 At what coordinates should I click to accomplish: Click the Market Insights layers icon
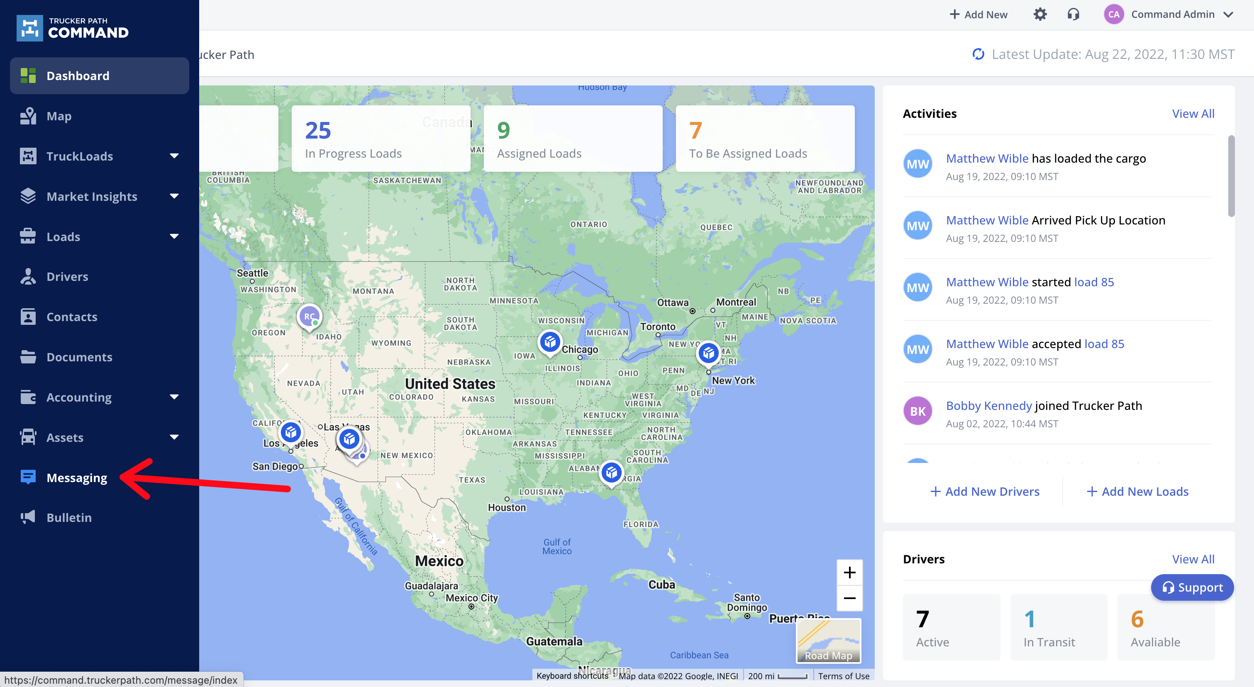point(28,196)
